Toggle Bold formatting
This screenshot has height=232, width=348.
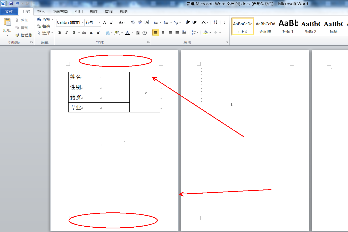(60, 33)
